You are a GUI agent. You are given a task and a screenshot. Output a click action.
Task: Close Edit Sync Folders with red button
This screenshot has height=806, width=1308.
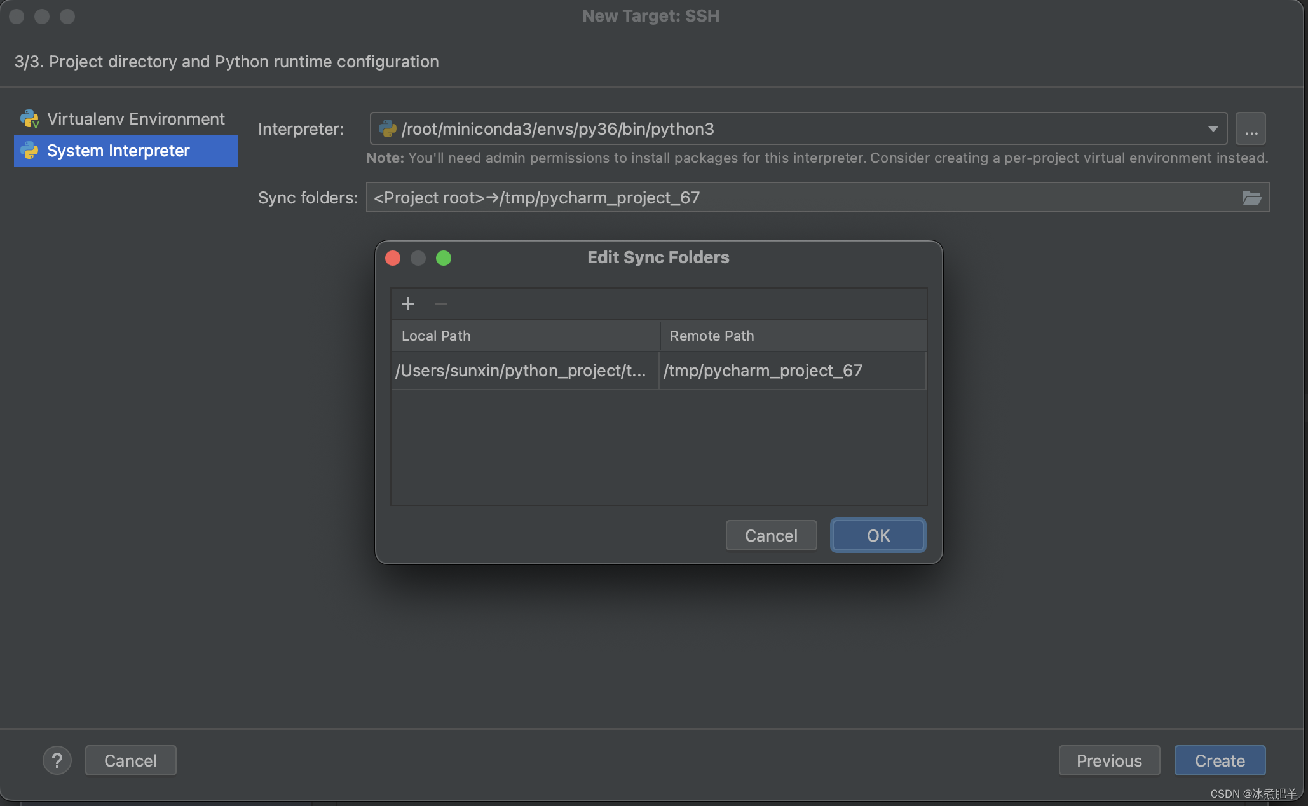tap(393, 258)
